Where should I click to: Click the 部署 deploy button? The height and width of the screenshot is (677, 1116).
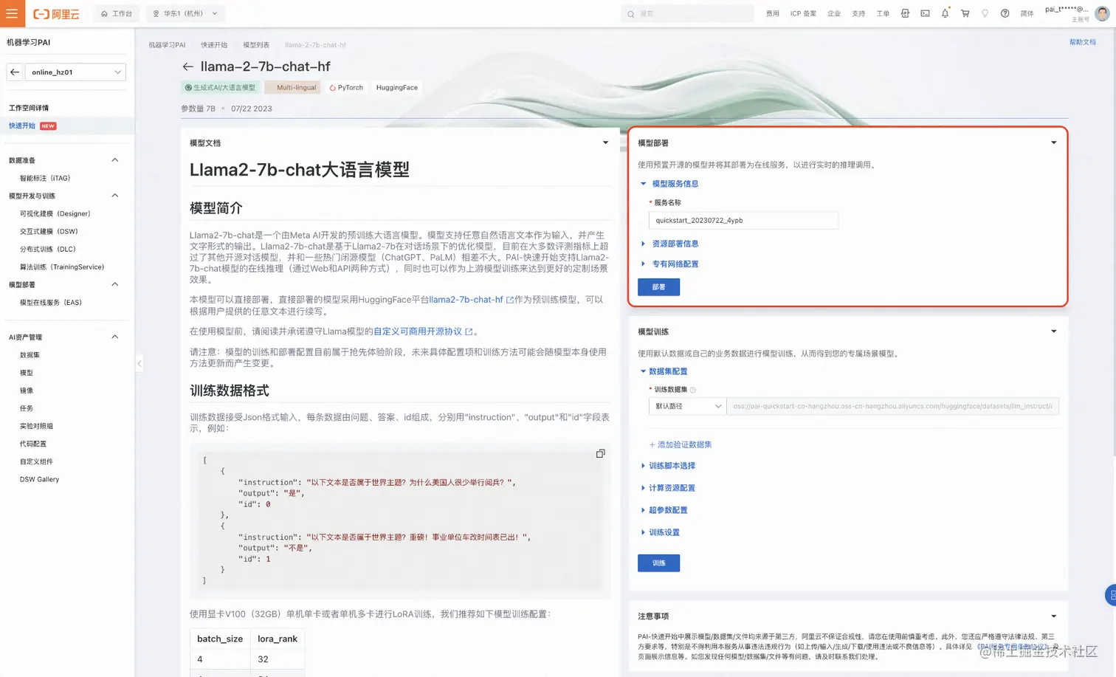point(658,287)
